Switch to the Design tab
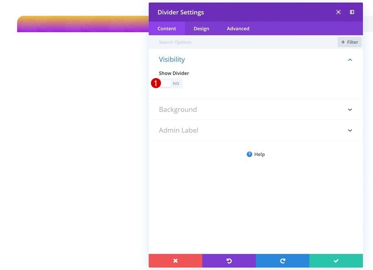 [x=201, y=28]
